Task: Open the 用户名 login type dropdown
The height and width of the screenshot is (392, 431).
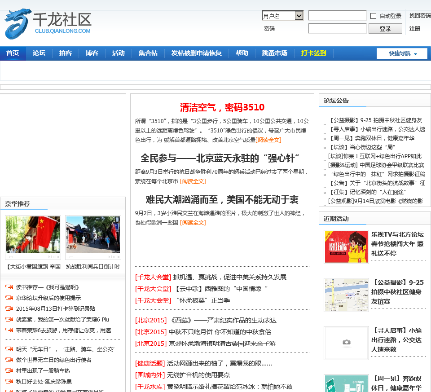Action: point(282,16)
